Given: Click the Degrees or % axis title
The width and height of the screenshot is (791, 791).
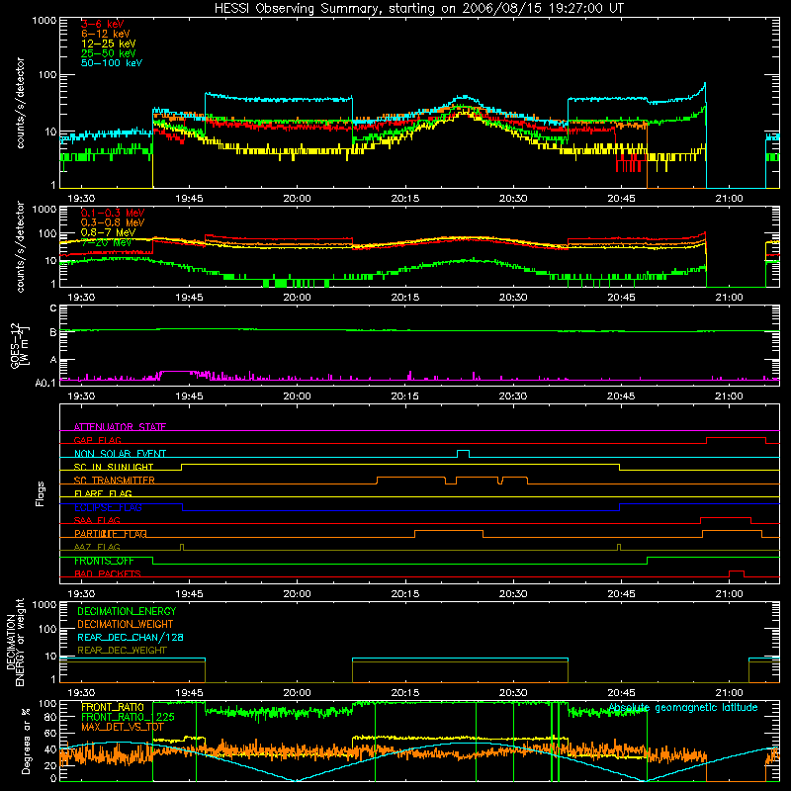Looking at the screenshot, I should coord(26,741).
